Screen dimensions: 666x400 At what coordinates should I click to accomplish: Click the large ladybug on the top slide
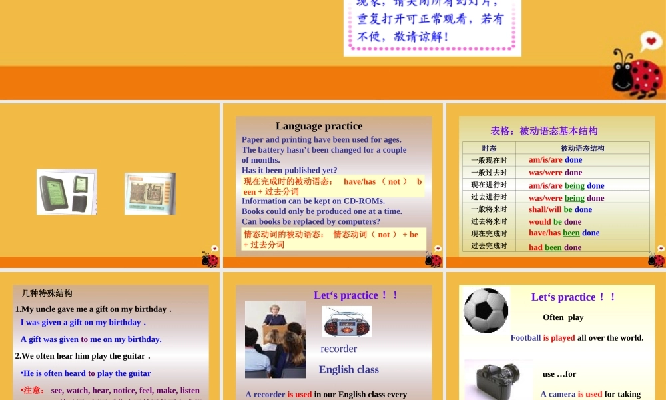click(x=637, y=73)
